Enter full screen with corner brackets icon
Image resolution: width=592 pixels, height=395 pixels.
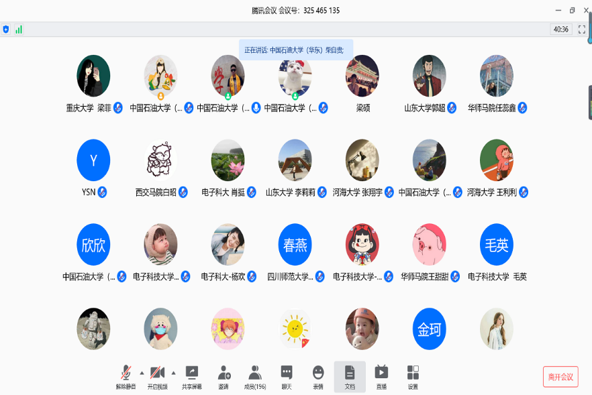(x=581, y=30)
